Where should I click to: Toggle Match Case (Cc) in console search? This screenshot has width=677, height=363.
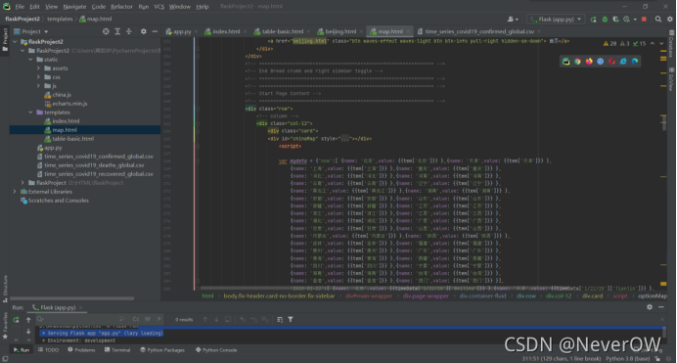point(136,319)
